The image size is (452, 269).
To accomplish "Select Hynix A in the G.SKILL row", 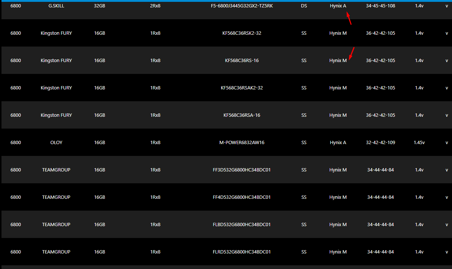I will [x=338, y=6].
